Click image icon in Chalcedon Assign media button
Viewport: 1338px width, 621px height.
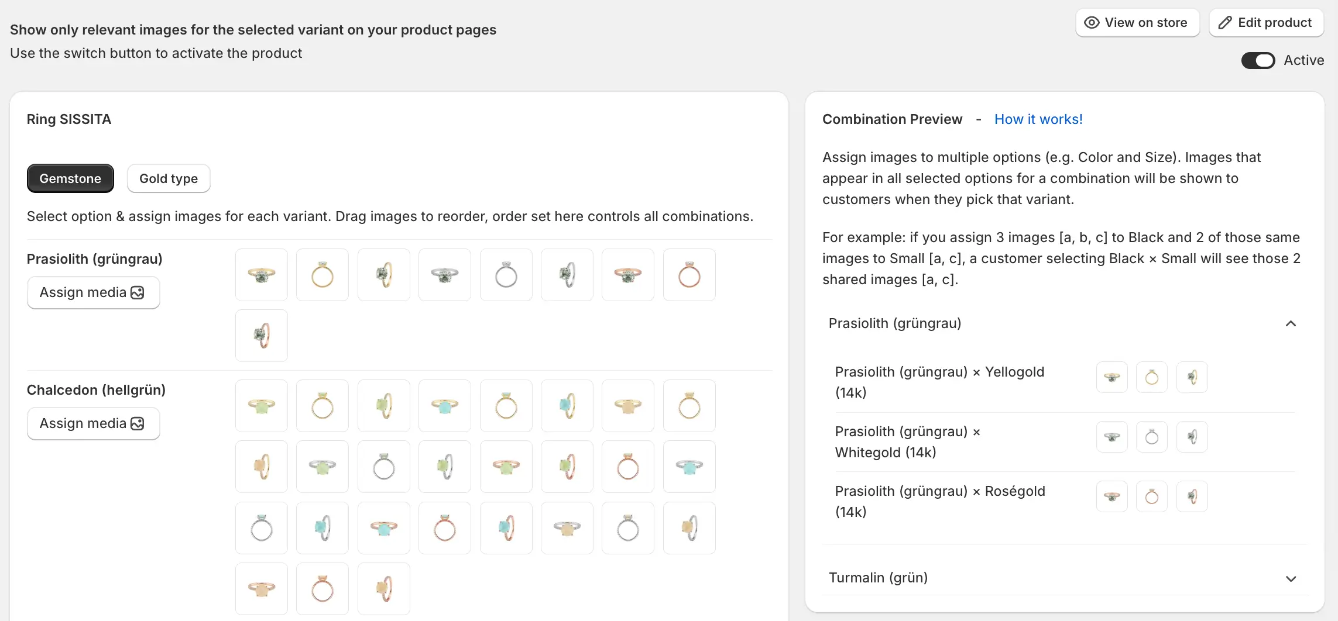[138, 423]
